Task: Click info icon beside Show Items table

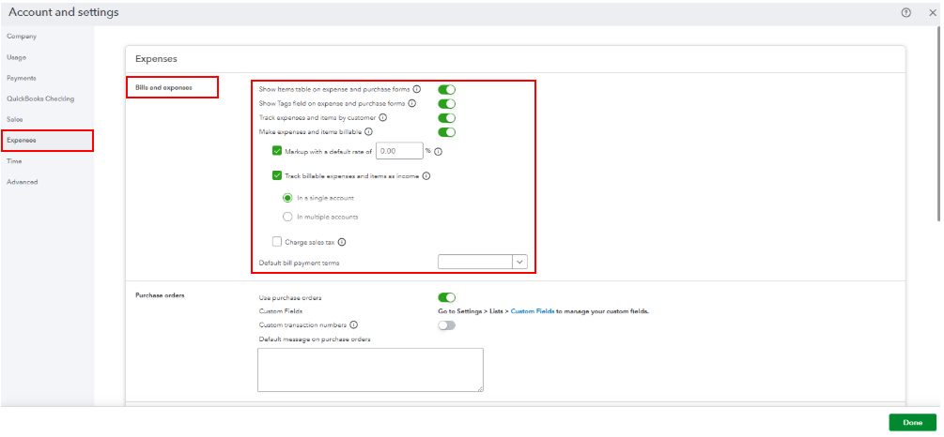Action: coord(417,90)
